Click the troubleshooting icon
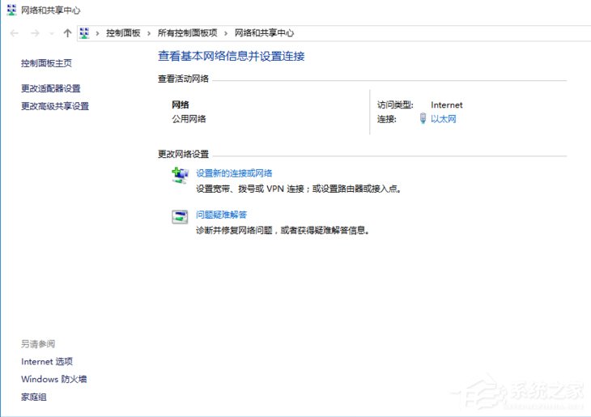This screenshot has width=591, height=417. [x=180, y=217]
